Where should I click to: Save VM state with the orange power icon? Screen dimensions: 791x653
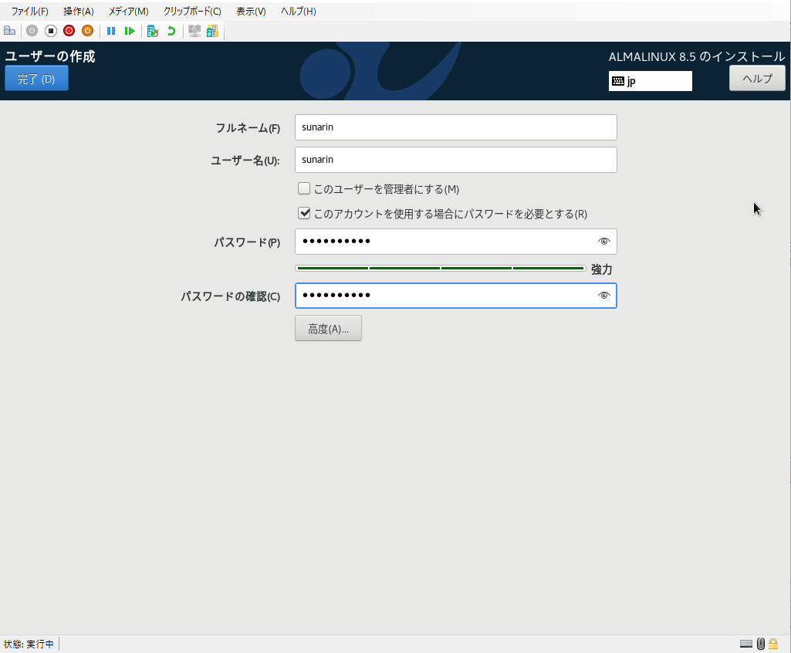(87, 31)
